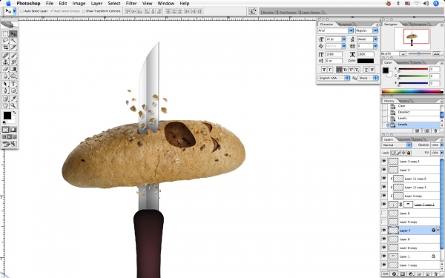The image size is (445, 278).
Task: Open the Regular font style dropdown
Action: 375,30
